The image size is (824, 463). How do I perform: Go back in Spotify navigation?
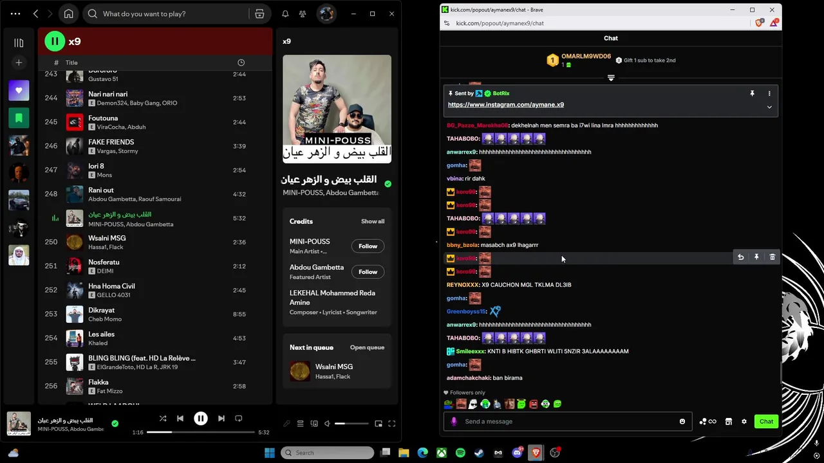tap(36, 14)
